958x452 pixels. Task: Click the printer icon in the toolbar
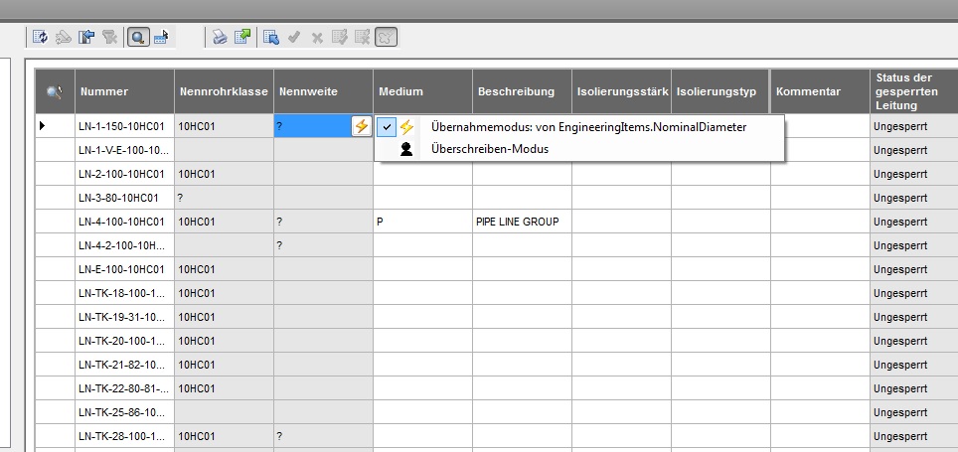click(220, 38)
